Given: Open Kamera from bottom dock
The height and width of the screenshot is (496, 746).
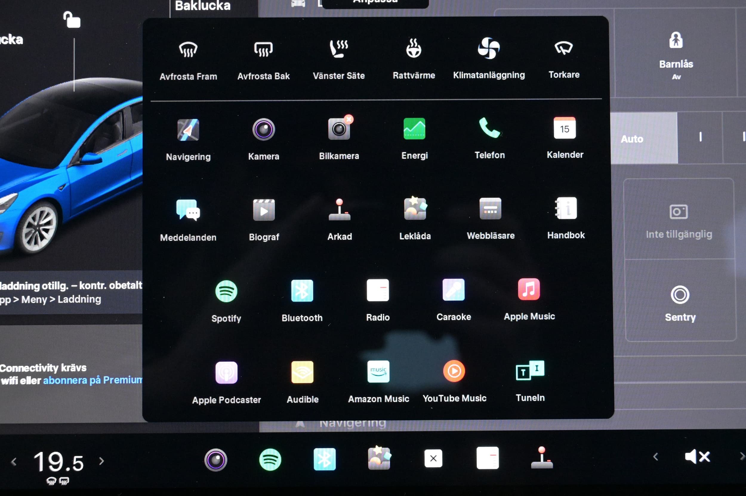Looking at the screenshot, I should click(215, 460).
